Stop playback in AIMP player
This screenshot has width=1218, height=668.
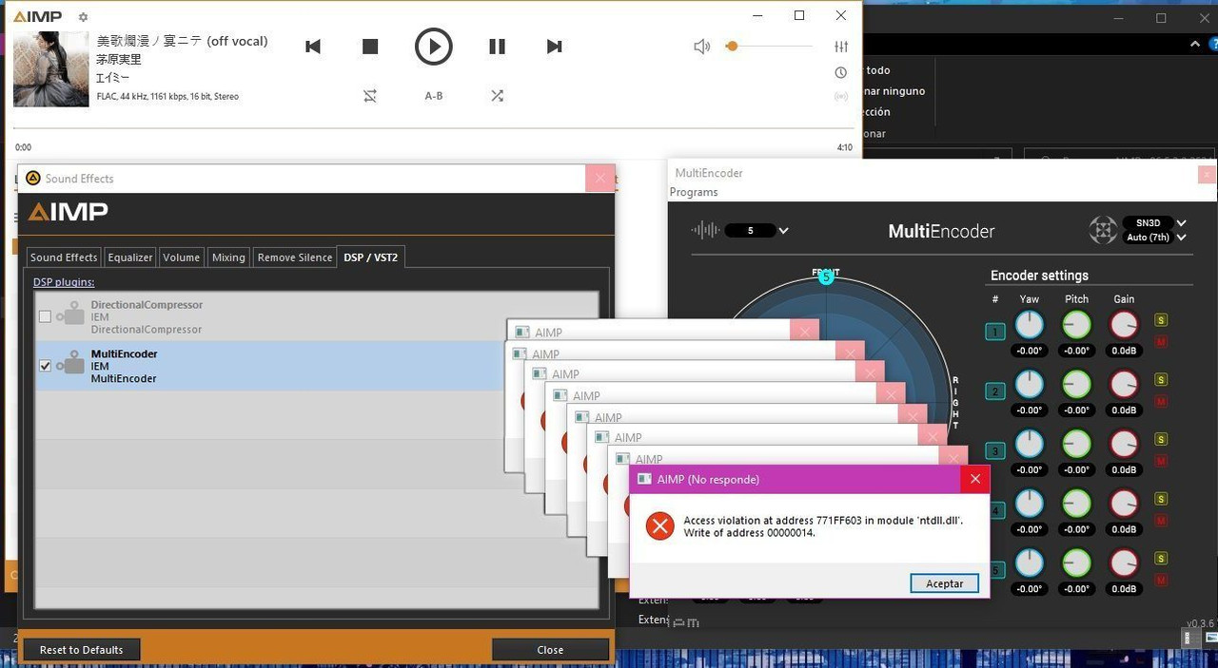click(x=371, y=47)
